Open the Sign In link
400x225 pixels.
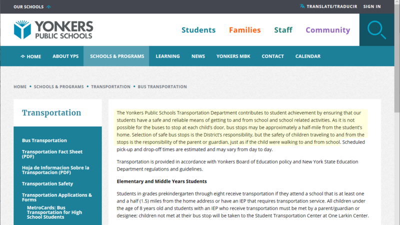[x=371, y=6]
